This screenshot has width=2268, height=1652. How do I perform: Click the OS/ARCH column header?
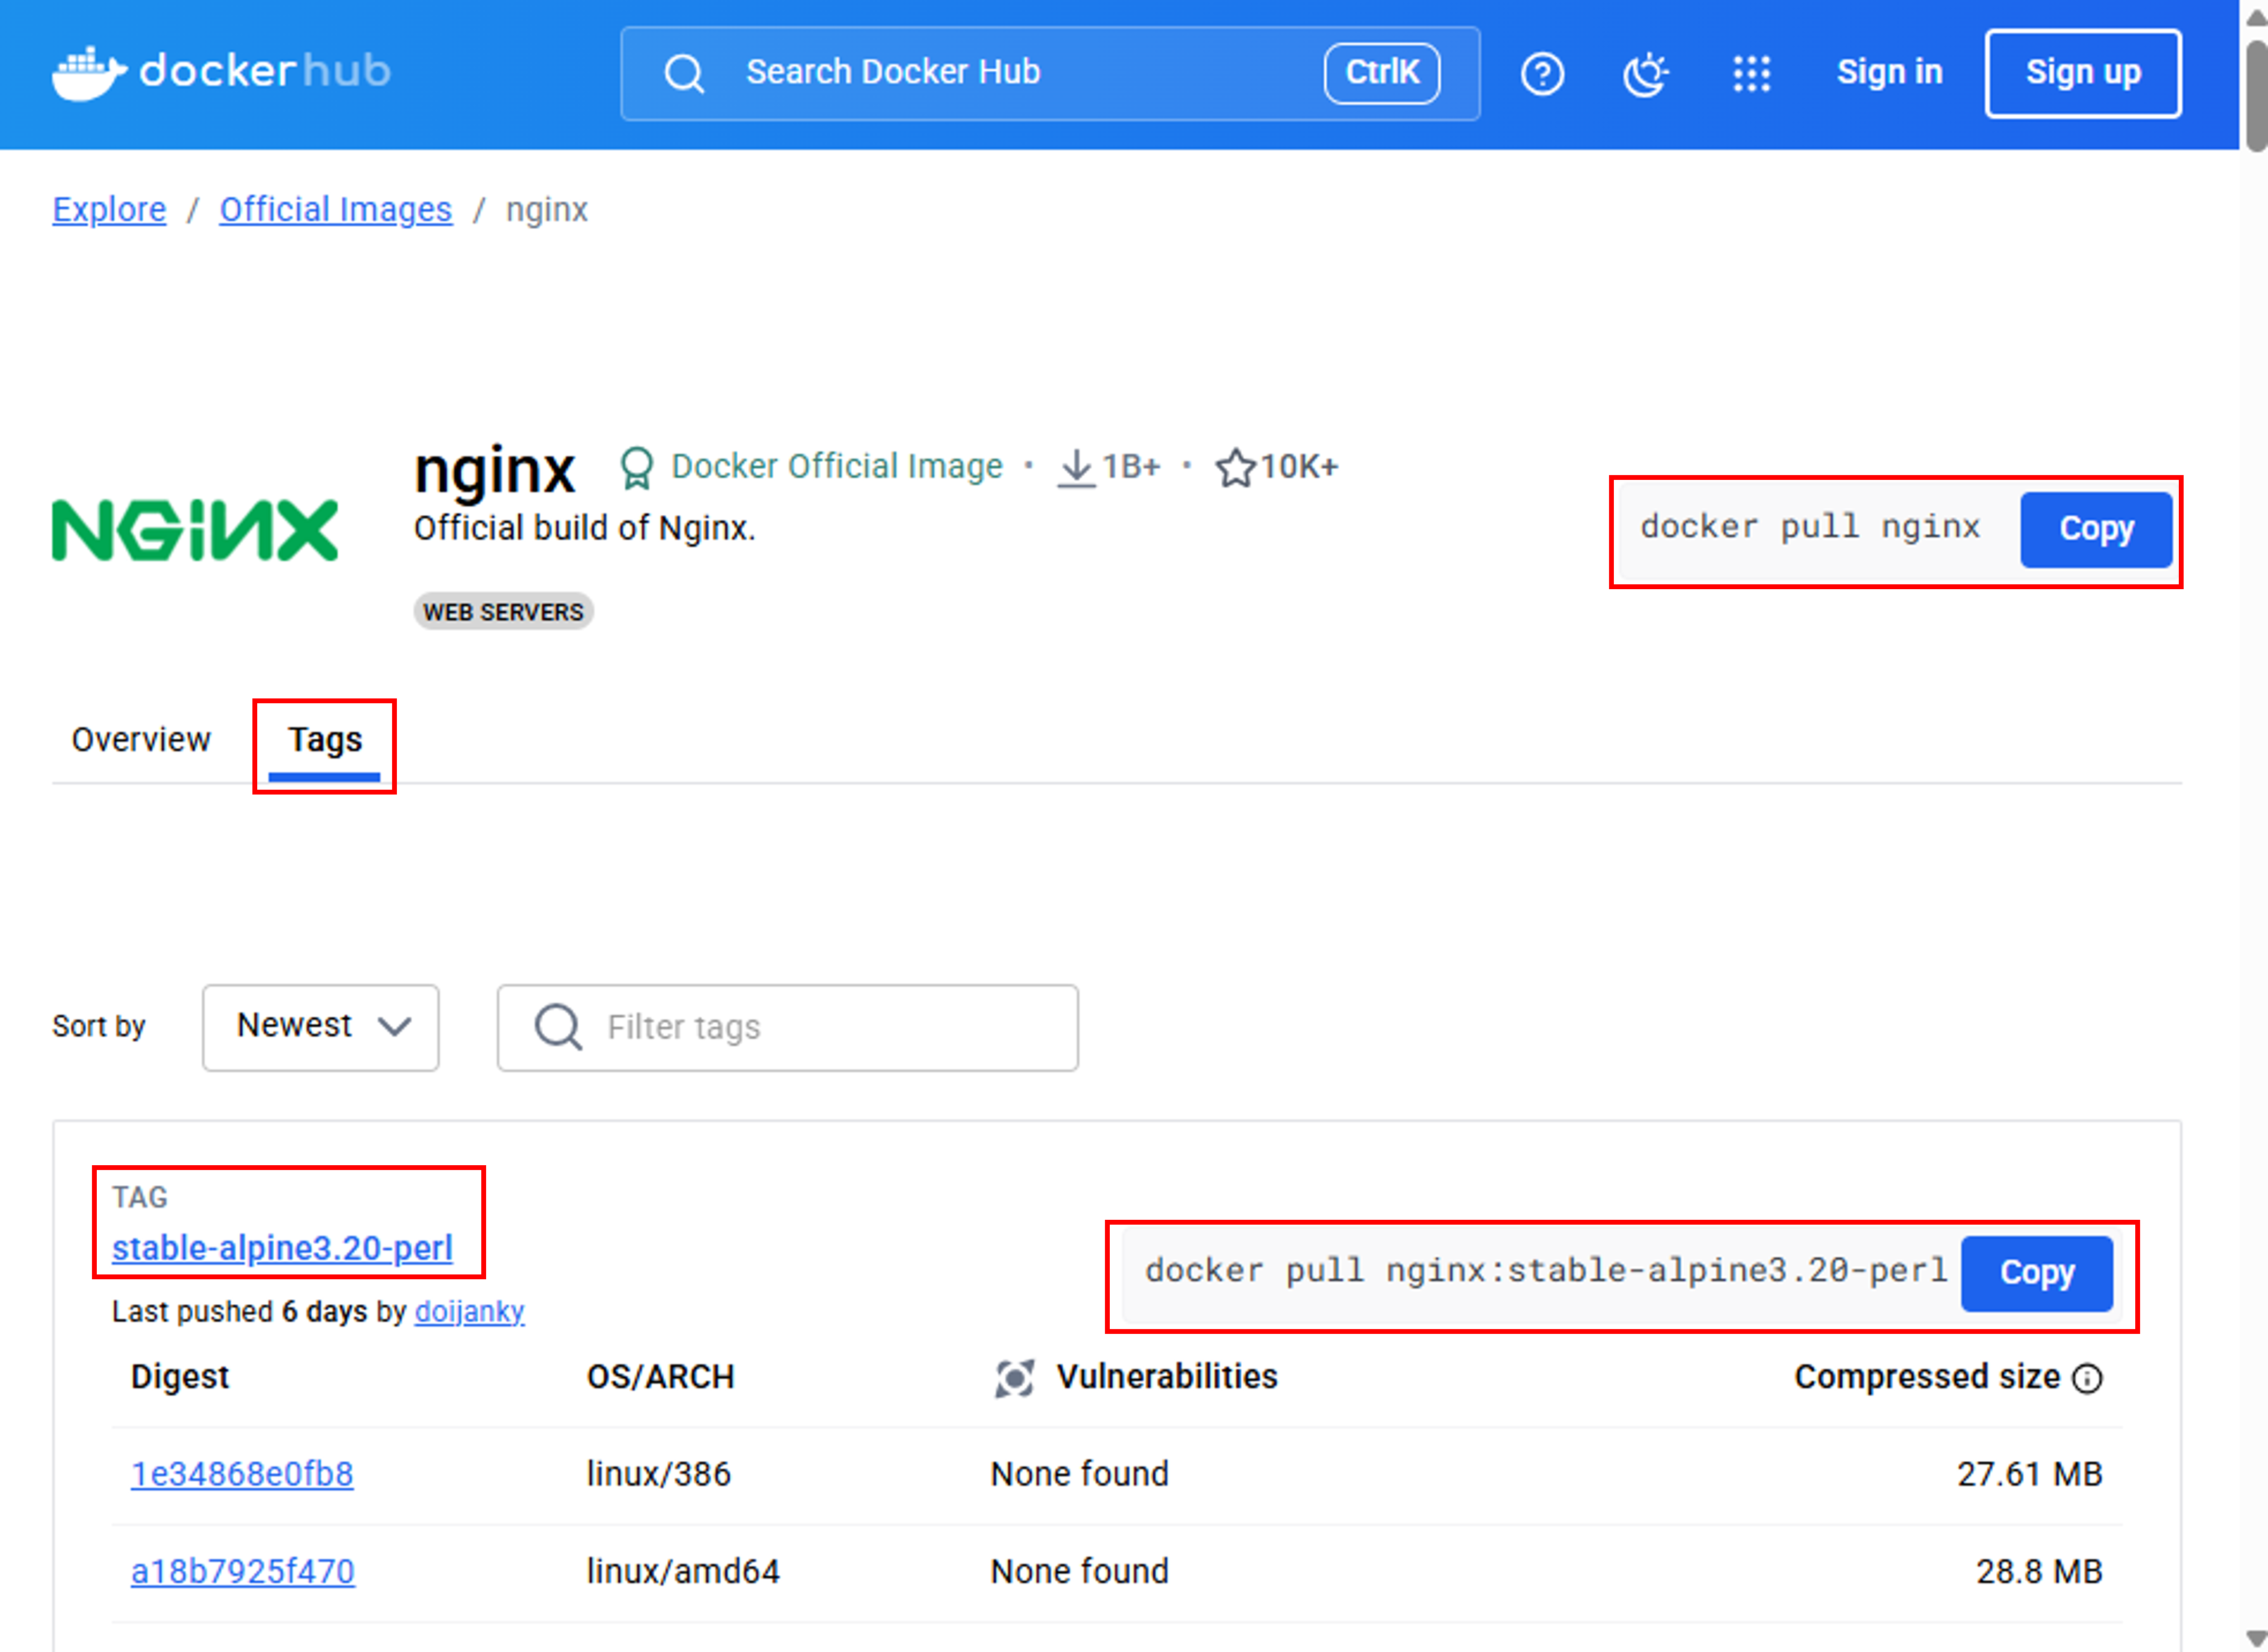click(660, 1377)
